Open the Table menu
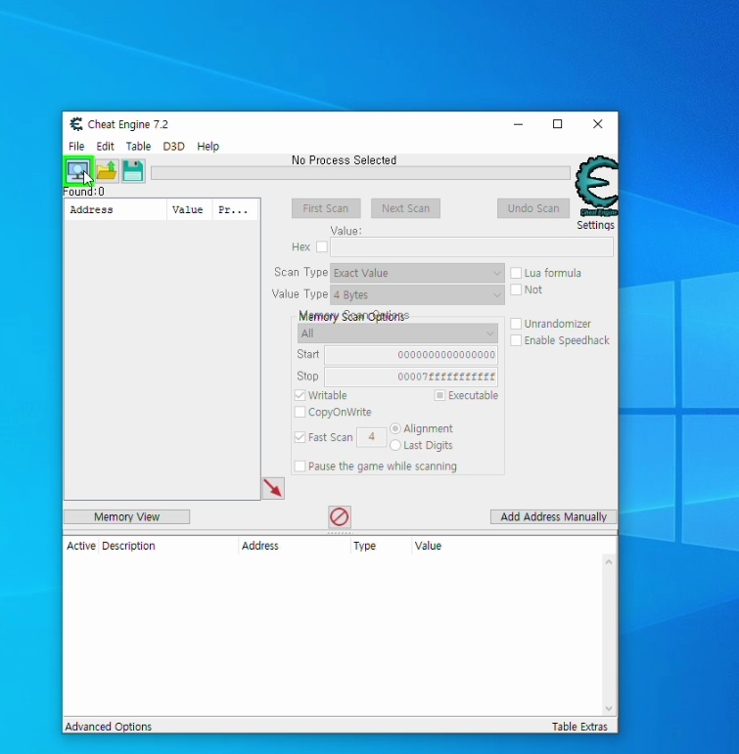The image size is (739, 754). [138, 146]
